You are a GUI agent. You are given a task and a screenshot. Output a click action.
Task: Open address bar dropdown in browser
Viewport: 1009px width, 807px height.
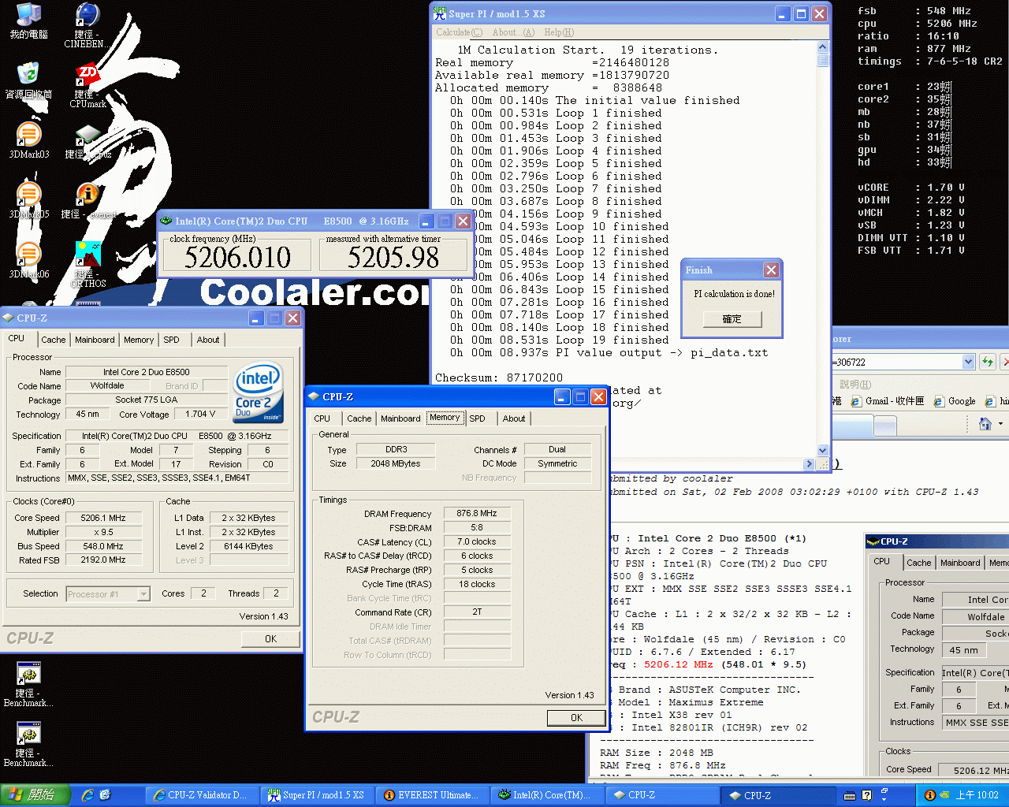click(x=969, y=362)
